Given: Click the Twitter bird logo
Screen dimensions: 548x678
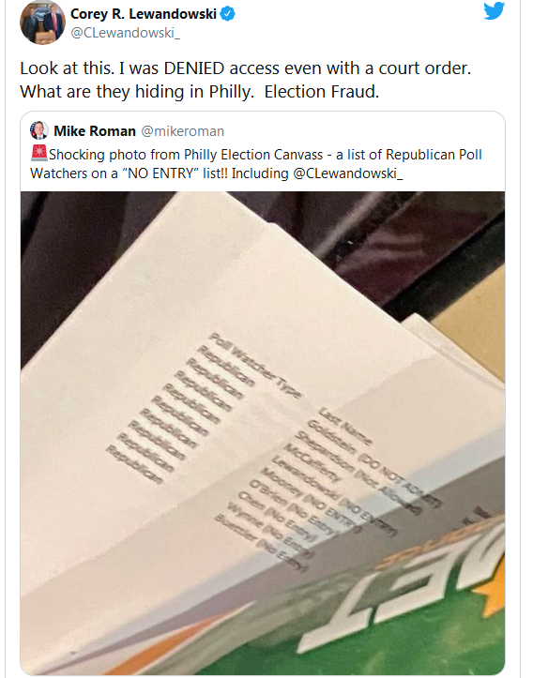Looking at the screenshot, I should click(494, 11).
